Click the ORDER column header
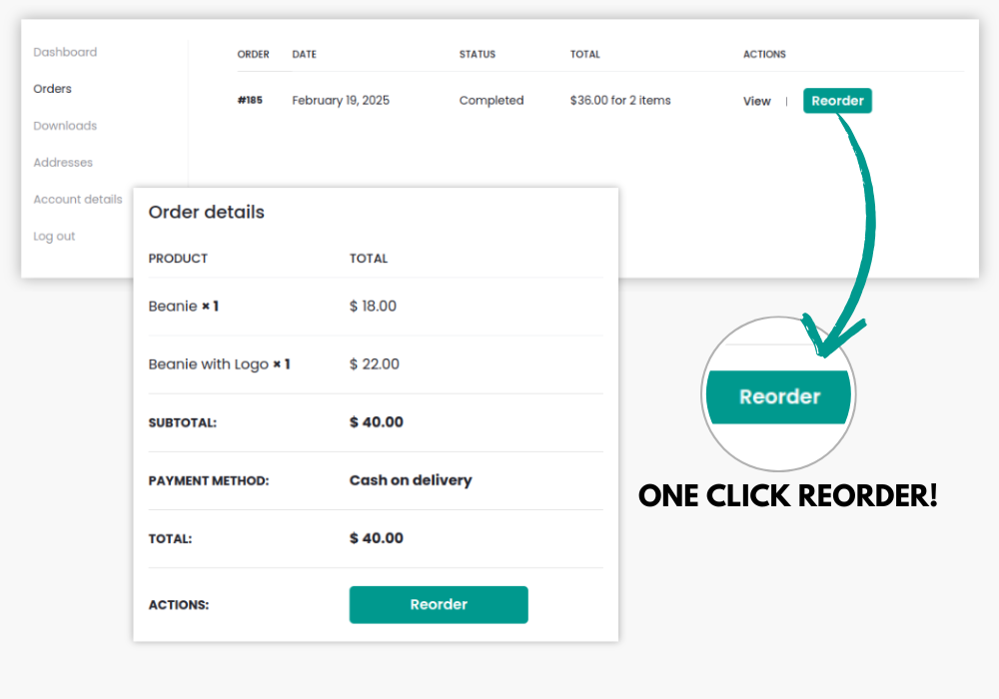The width and height of the screenshot is (999, 699). tap(253, 54)
